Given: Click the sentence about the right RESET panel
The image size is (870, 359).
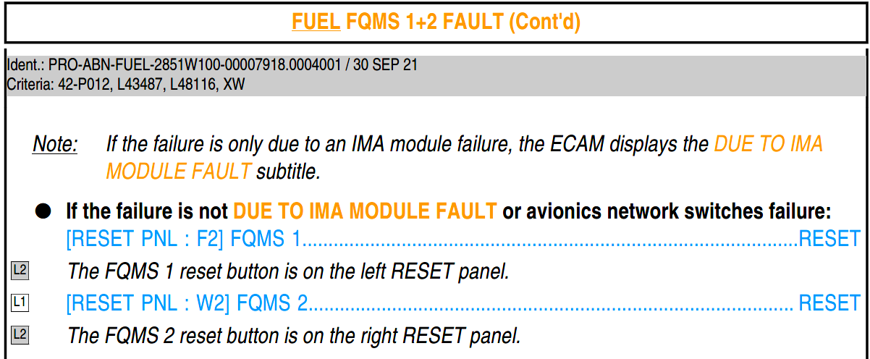Looking at the screenshot, I should (x=293, y=335).
